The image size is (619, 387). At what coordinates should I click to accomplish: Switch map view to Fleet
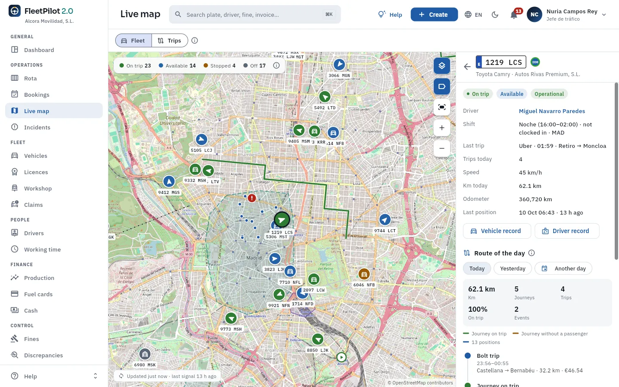(x=134, y=40)
